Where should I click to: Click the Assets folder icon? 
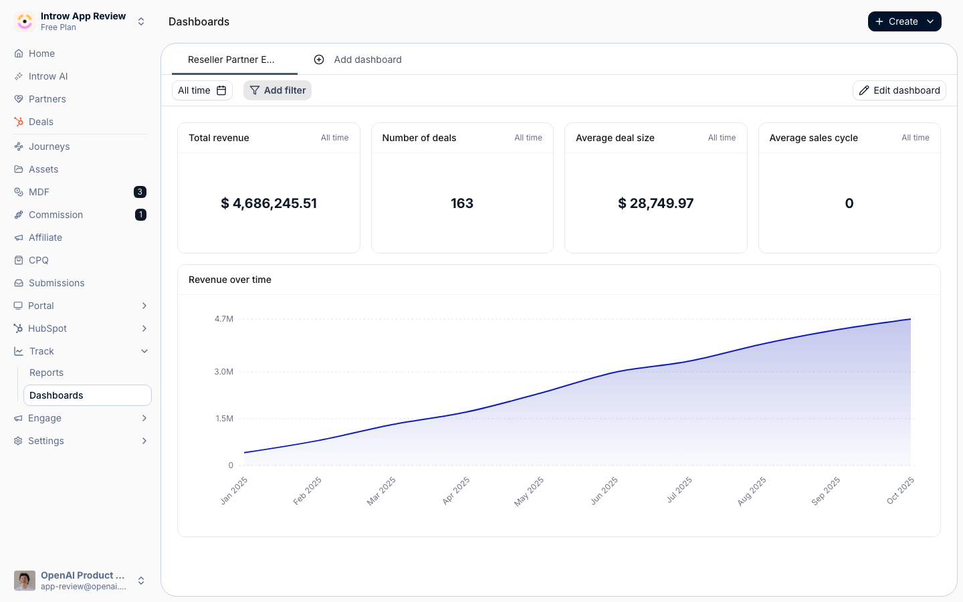tap(19, 169)
